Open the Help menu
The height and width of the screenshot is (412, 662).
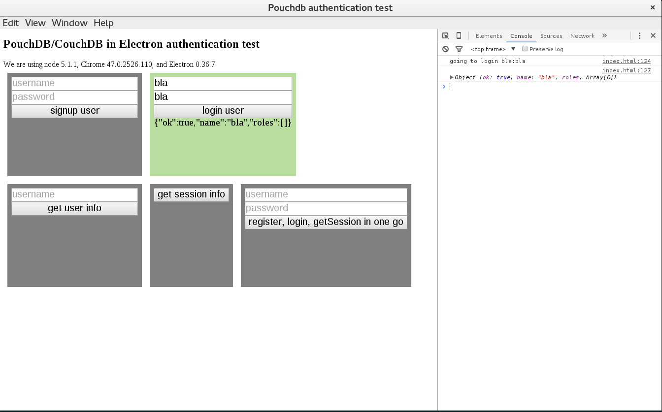click(103, 23)
